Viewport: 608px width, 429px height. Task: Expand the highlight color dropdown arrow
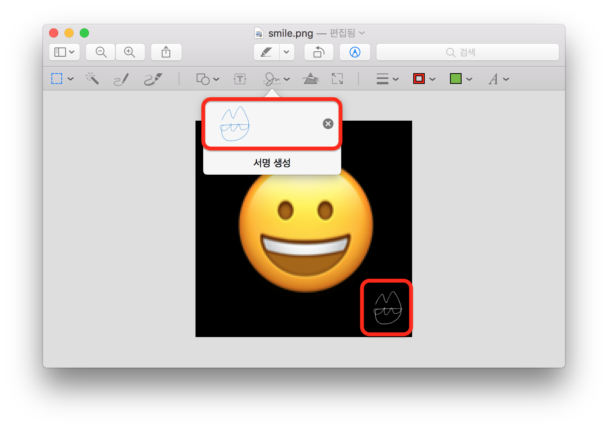[x=287, y=52]
